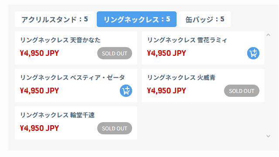Click the price of ベスティア・ゼータ necklace
The width and height of the screenshot is (279, 157).
pos(40,91)
